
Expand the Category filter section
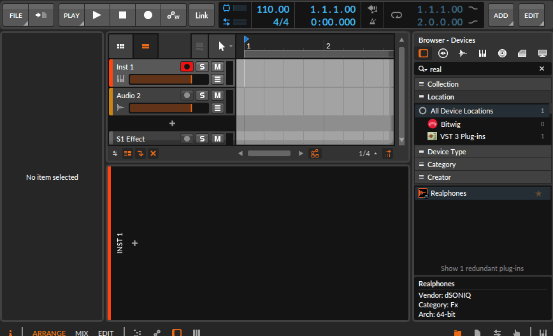482,164
